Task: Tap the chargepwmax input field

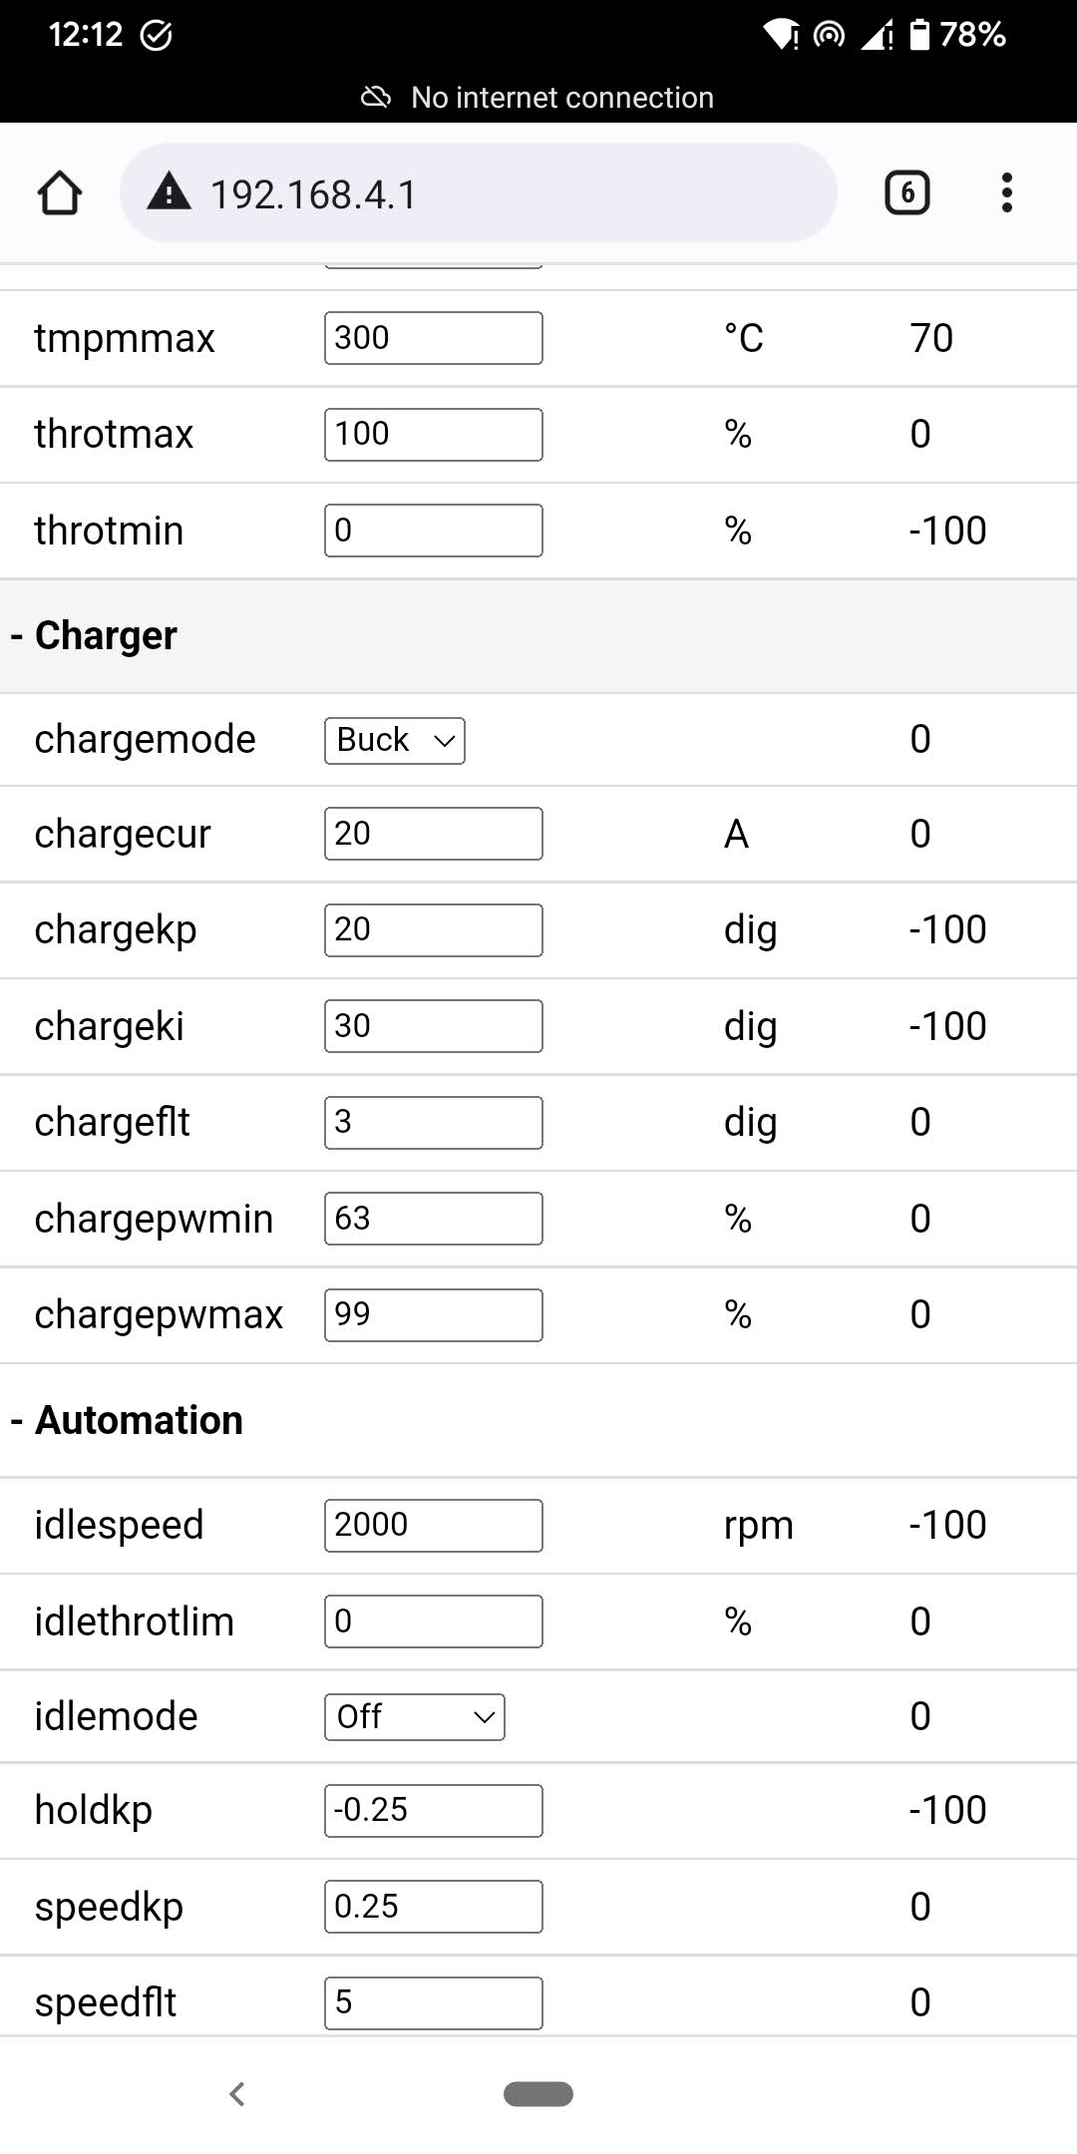Action: tap(433, 1314)
